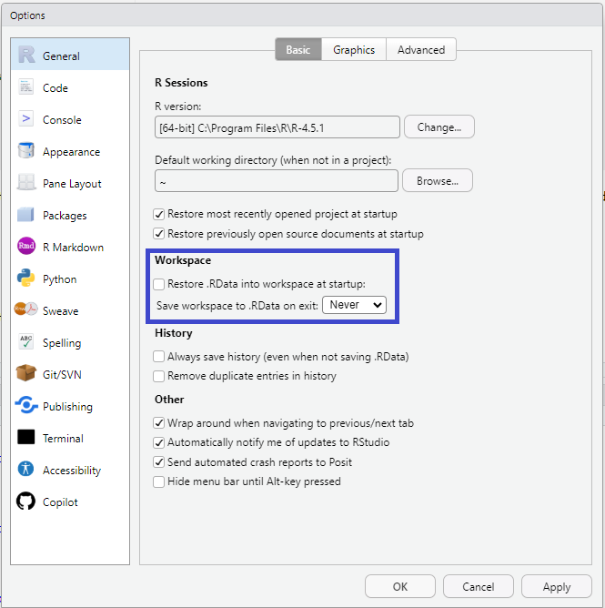The width and height of the screenshot is (605, 608).
Task: Open the Sweave label in the sidebar
Action: coord(60,311)
